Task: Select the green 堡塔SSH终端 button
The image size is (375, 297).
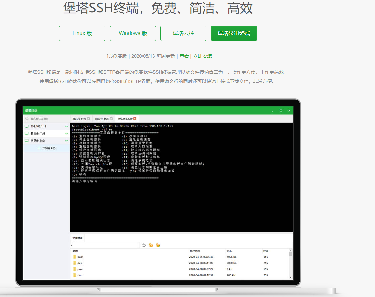Action: [234, 33]
